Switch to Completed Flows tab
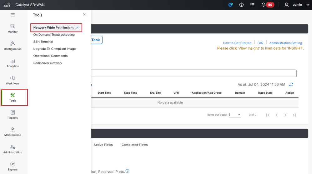 click(x=134, y=145)
